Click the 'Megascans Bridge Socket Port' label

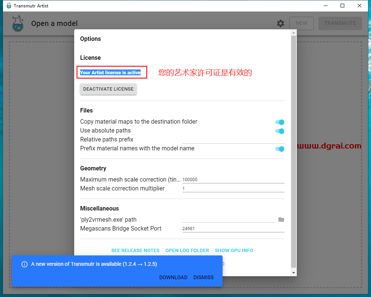point(121,229)
